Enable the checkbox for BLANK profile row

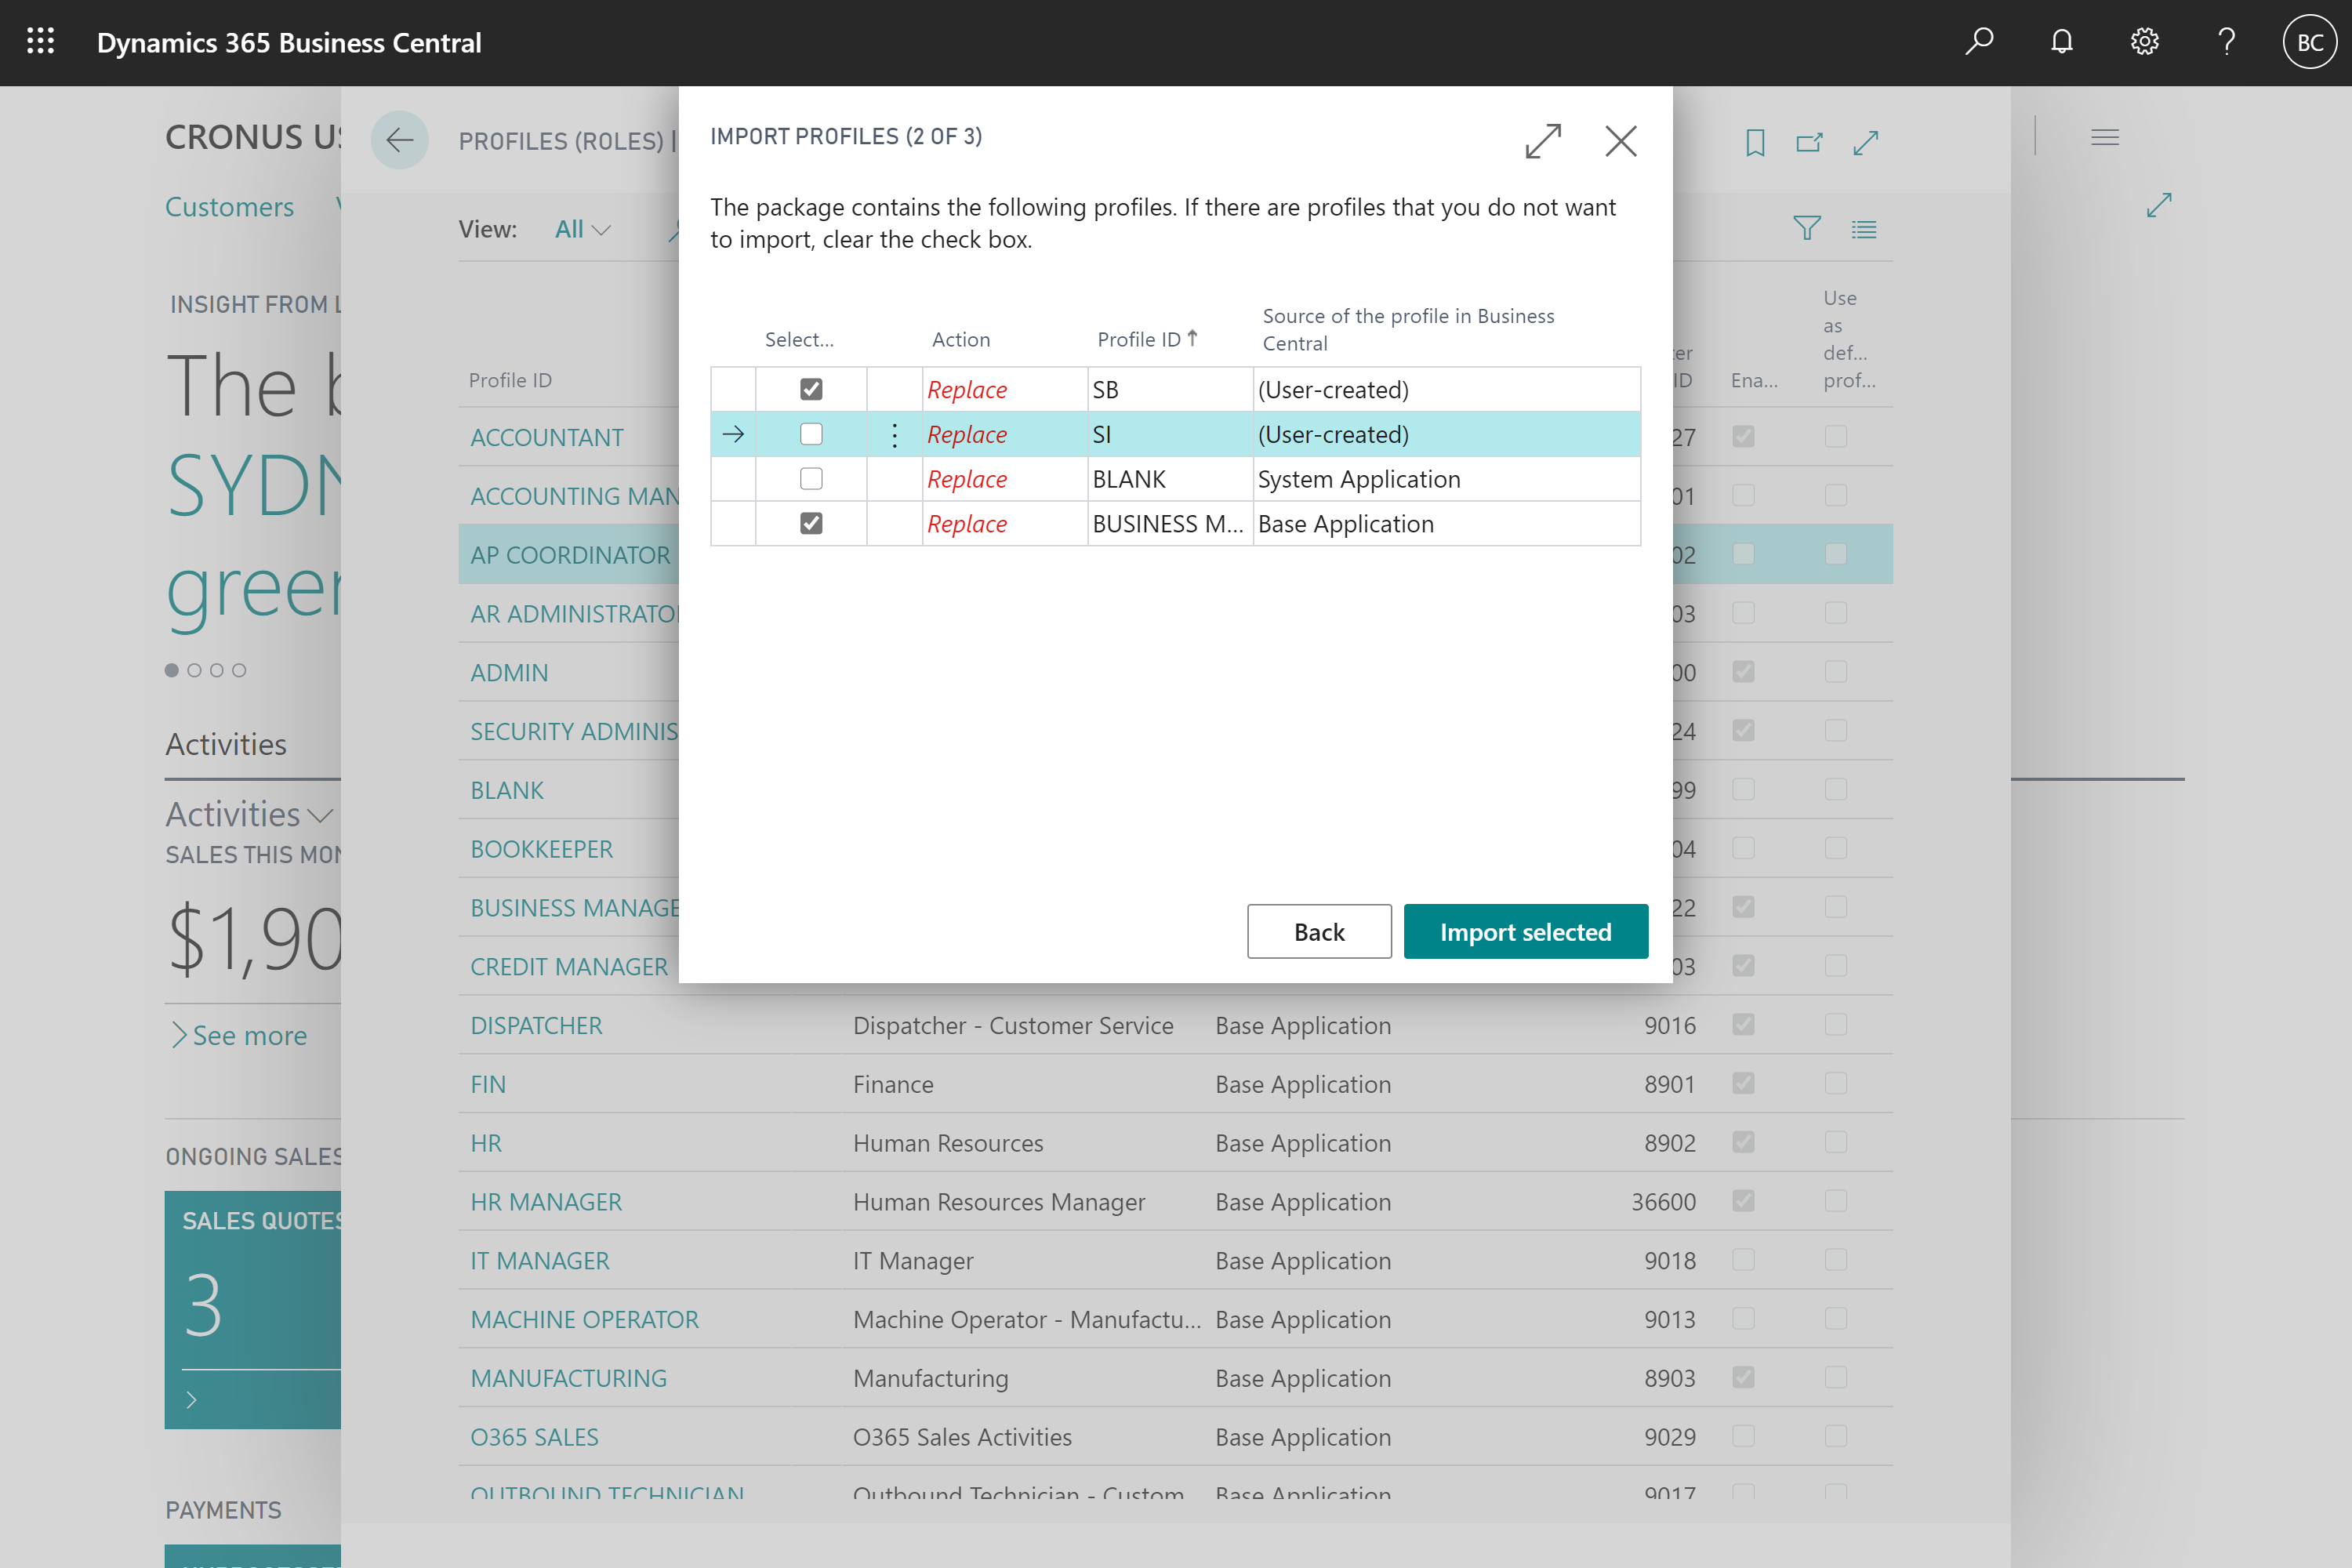point(808,477)
